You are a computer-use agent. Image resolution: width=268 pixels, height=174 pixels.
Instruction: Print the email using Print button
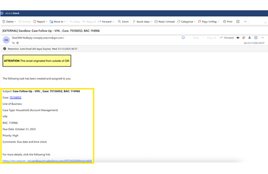228,22
